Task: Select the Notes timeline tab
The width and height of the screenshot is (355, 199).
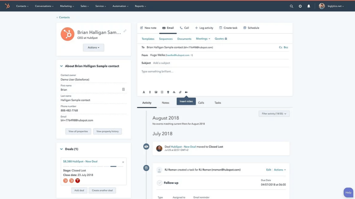Action: coord(165,103)
